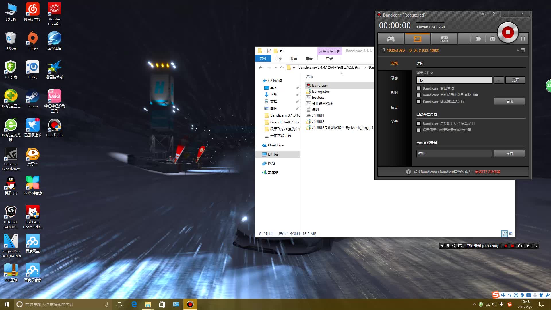
Task: Open the 共享 ribbon tab in Explorer
Action: click(294, 59)
